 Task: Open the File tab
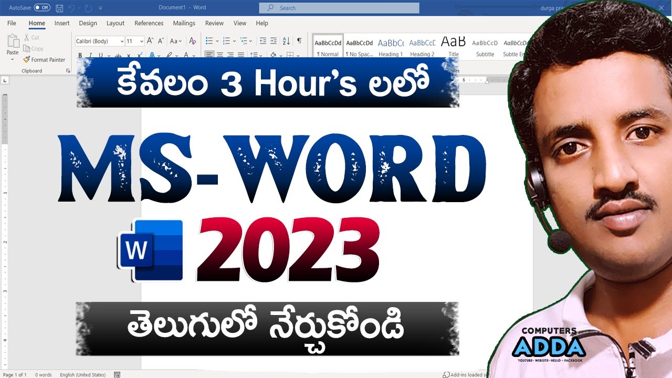coord(12,23)
